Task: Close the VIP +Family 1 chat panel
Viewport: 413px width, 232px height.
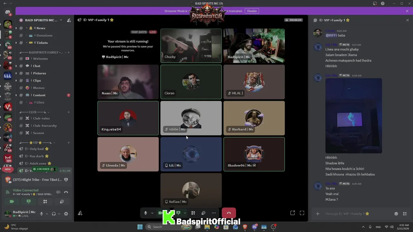Action: [x=408, y=20]
